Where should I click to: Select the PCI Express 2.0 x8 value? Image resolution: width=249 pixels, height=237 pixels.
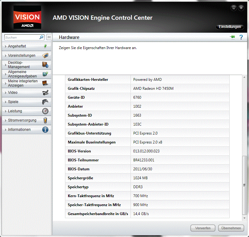click(148, 142)
